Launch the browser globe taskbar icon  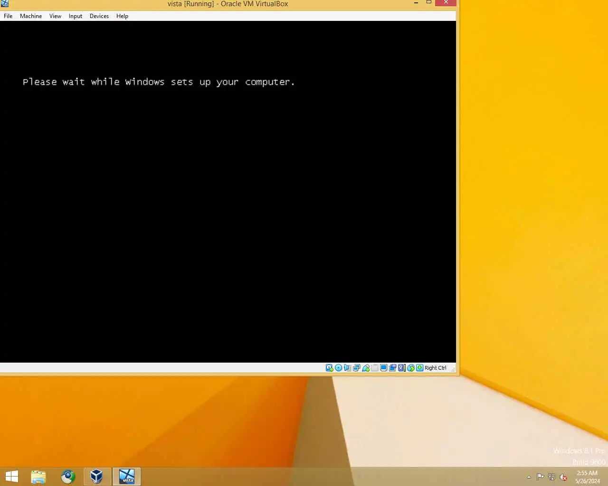point(68,477)
